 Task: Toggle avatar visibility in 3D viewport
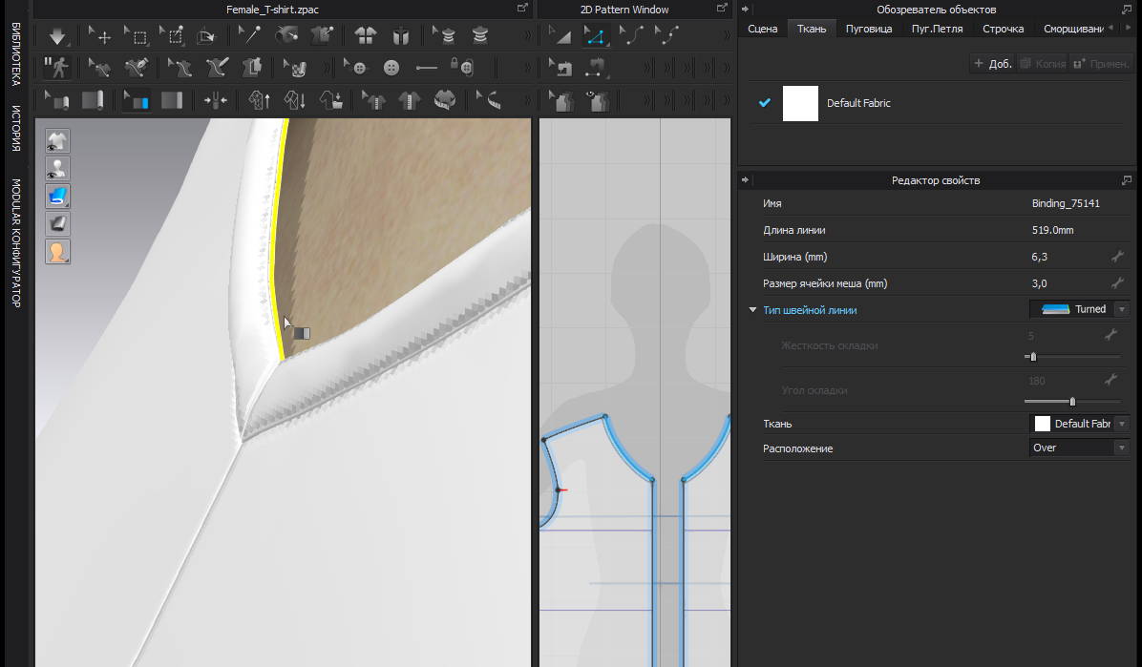58,169
